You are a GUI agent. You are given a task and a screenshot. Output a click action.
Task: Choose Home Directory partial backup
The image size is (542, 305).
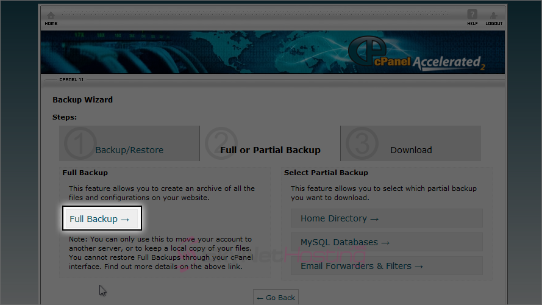[340, 218]
